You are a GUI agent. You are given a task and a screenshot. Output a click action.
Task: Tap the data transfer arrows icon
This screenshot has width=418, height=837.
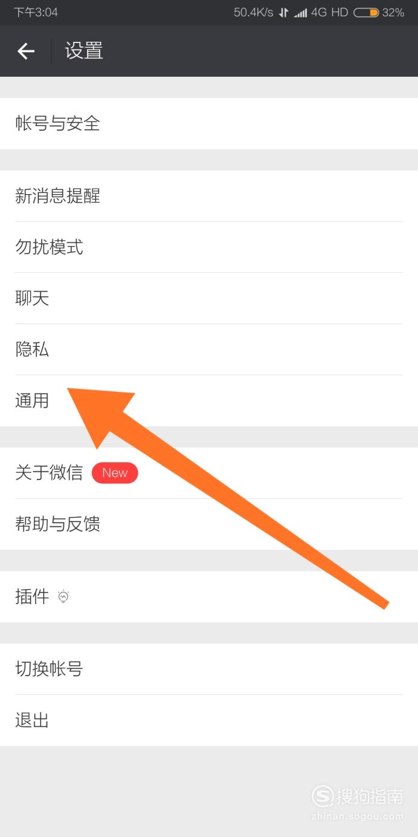click(x=283, y=13)
